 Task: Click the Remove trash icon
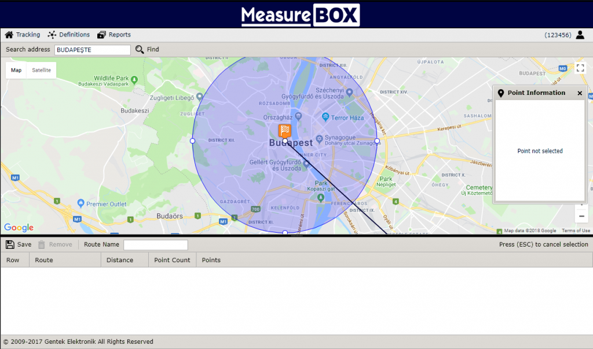click(42, 245)
